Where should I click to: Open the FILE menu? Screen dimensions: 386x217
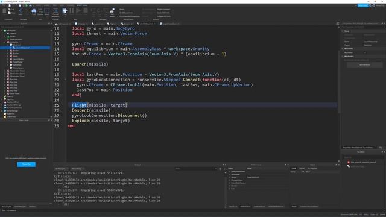click(4, 5)
